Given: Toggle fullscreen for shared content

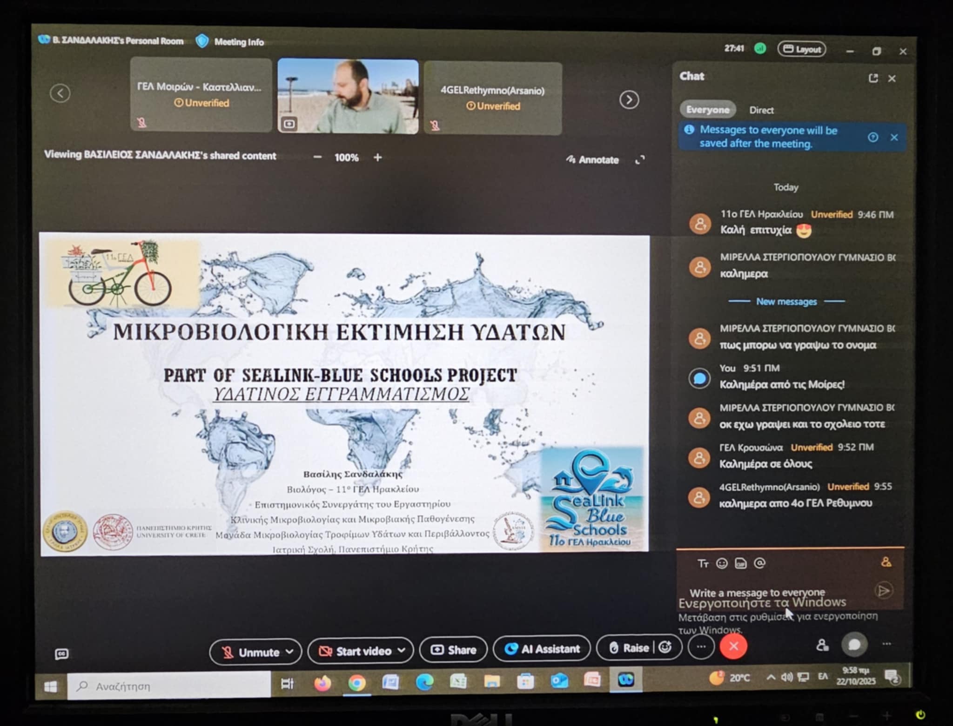Looking at the screenshot, I should coord(640,160).
